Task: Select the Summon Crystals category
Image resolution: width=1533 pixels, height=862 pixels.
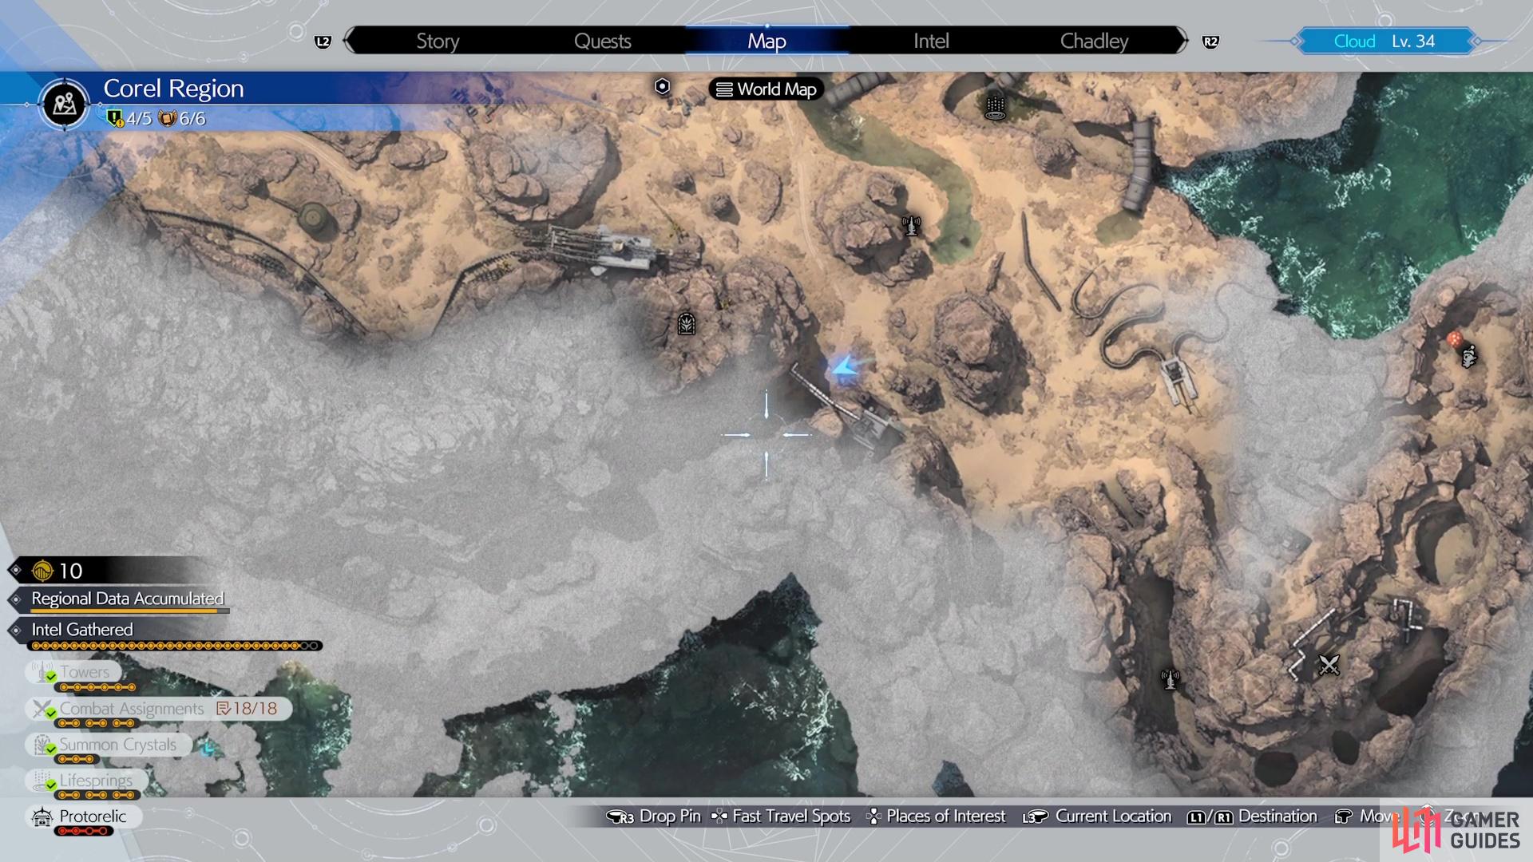Action: click(109, 745)
